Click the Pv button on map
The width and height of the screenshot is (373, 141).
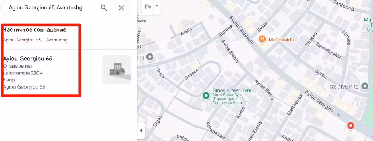(148, 7)
